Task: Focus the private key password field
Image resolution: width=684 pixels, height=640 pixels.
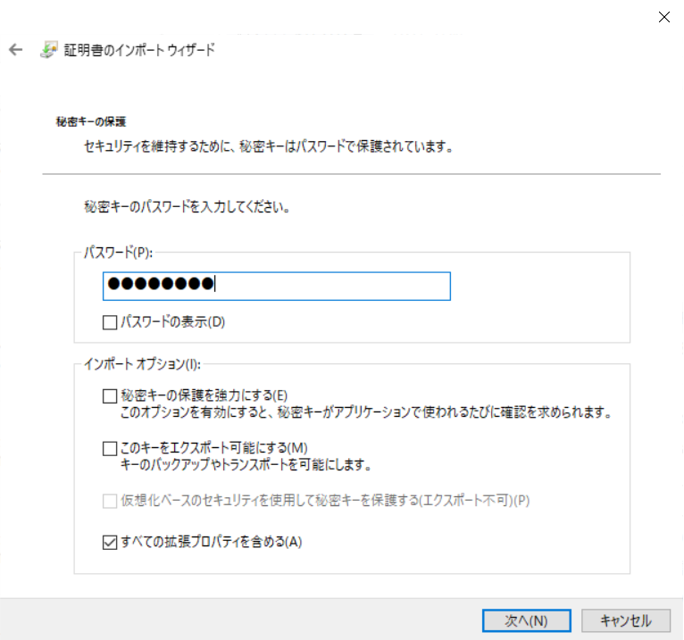Action: click(x=330, y=286)
